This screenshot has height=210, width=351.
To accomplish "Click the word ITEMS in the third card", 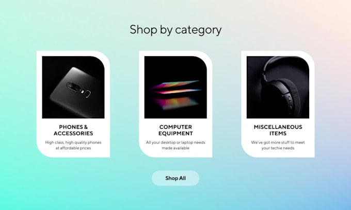I will tap(278, 133).
